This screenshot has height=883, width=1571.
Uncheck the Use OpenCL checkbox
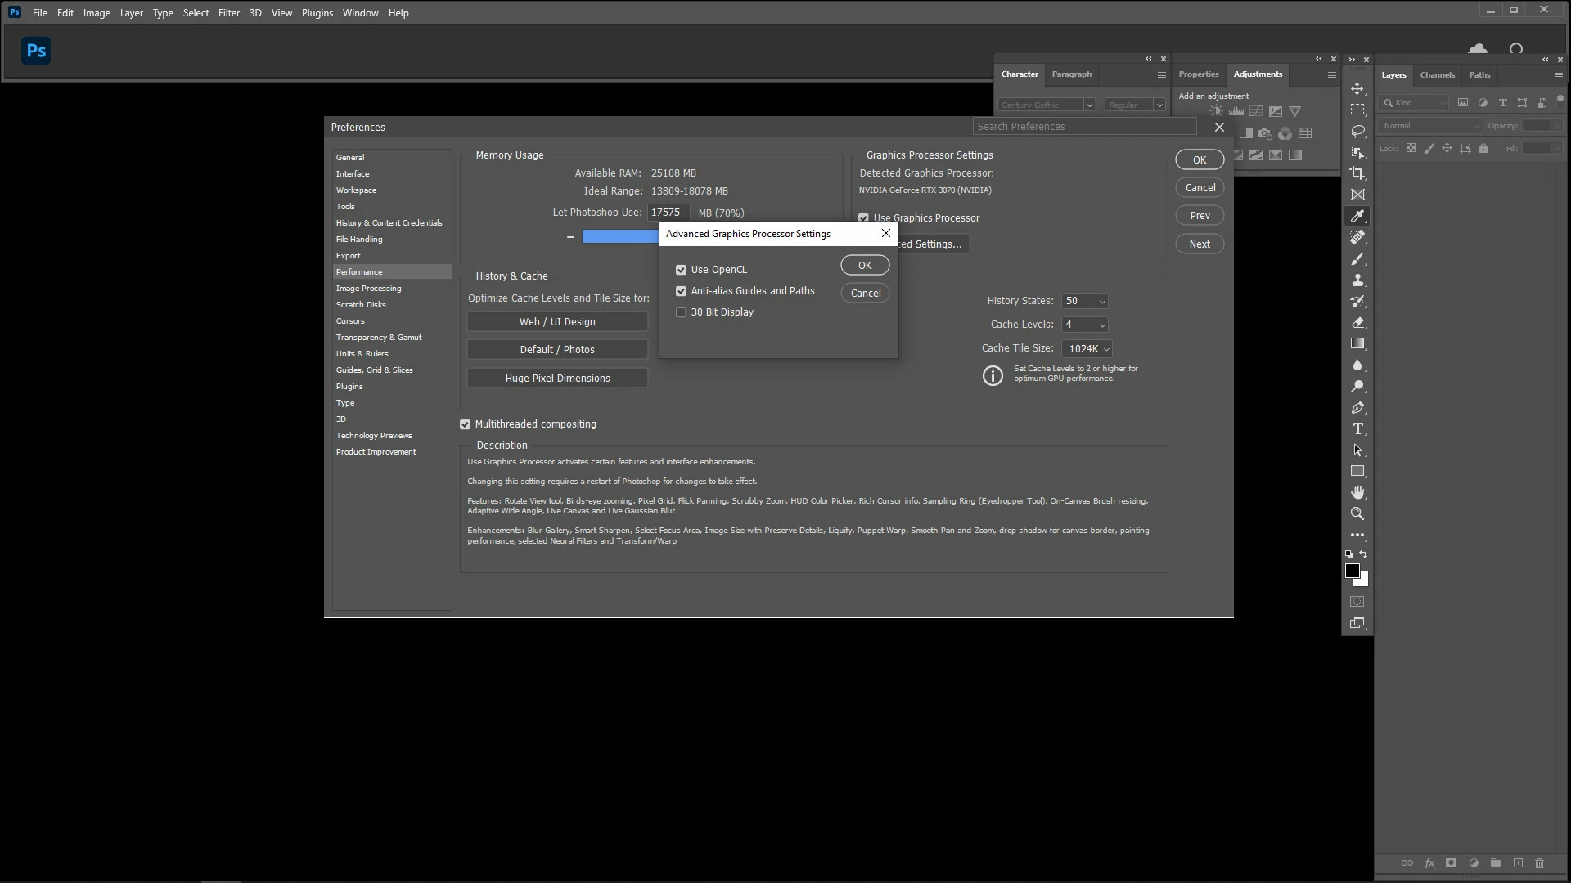click(681, 270)
